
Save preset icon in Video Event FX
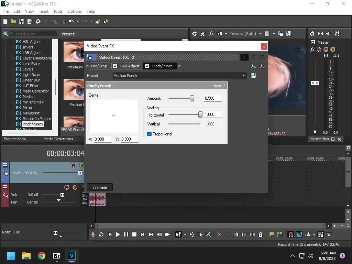click(253, 76)
